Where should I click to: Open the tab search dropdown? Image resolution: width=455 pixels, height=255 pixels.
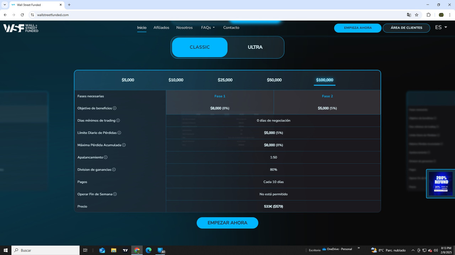coord(5,5)
